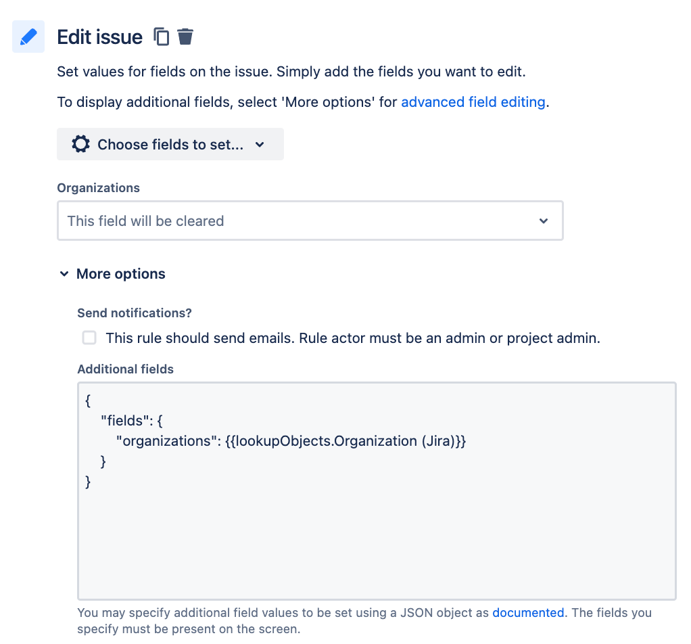Click the Organizations field label
The width and height of the screenshot is (691, 644).
98,187
